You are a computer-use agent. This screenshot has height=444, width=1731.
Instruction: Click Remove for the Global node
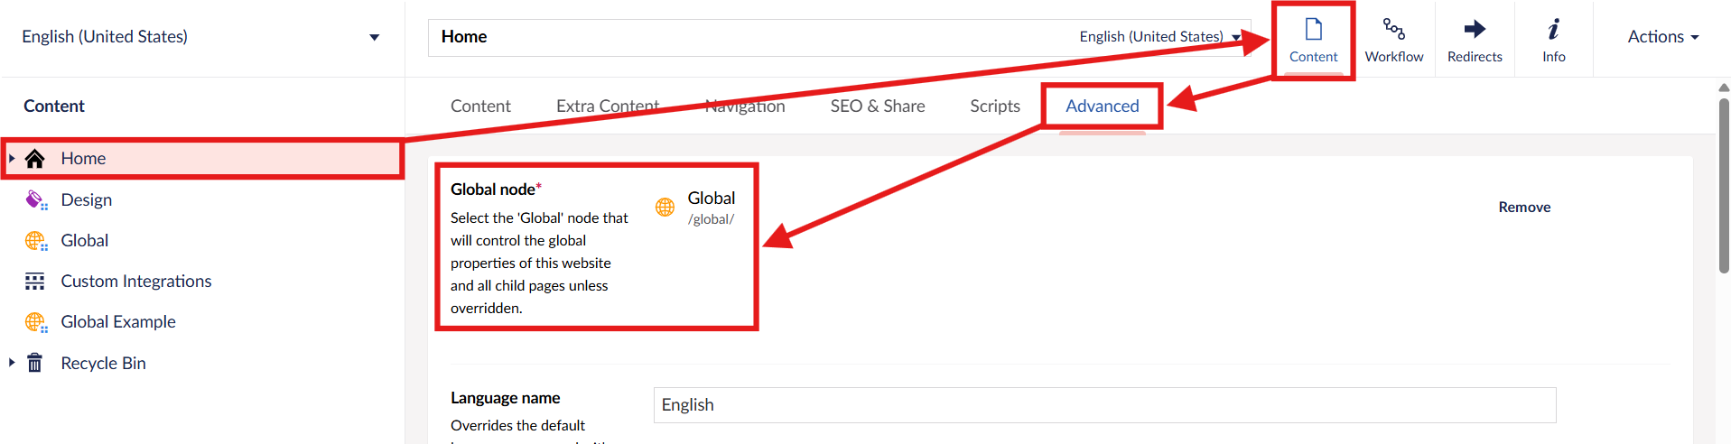tap(1524, 208)
